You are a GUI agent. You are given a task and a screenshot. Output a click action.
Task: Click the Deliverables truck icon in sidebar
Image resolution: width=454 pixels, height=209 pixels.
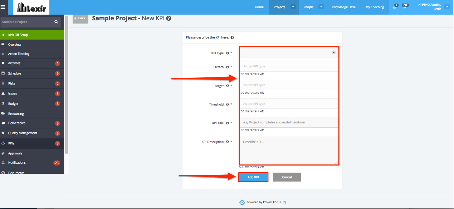(3, 123)
